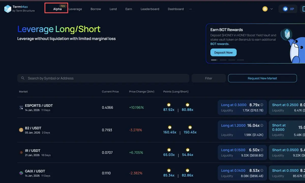
Task: Select the Earn tab
Action: [x=129, y=9]
